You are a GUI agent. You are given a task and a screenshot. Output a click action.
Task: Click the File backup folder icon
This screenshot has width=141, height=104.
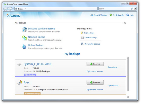82,33
